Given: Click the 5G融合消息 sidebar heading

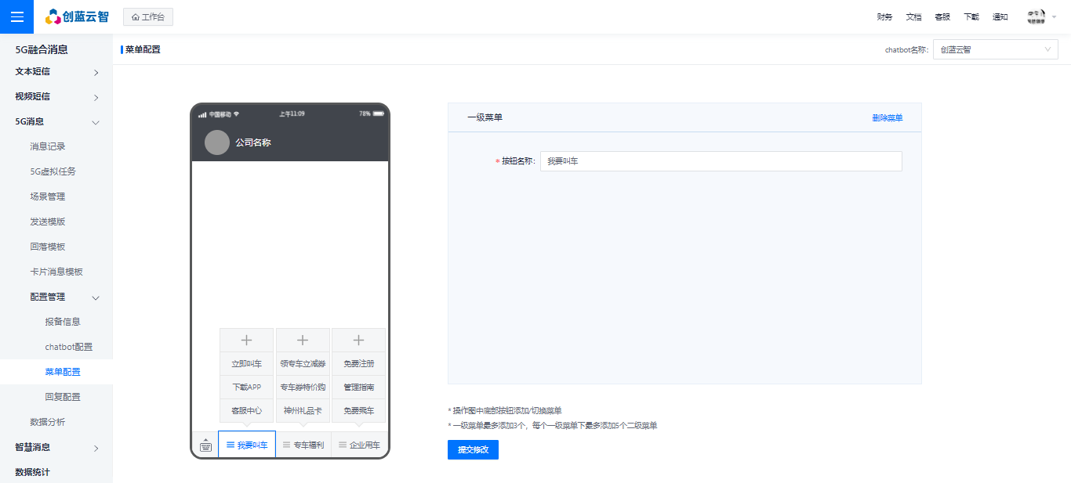Looking at the screenshot, I should click(x=42, y=49).
